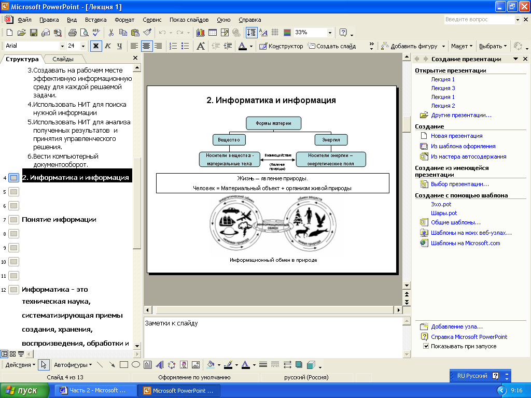This screenshot has height=398, width=531.
Task: Show the grid with the grid icon
Action: coord(275,33)
